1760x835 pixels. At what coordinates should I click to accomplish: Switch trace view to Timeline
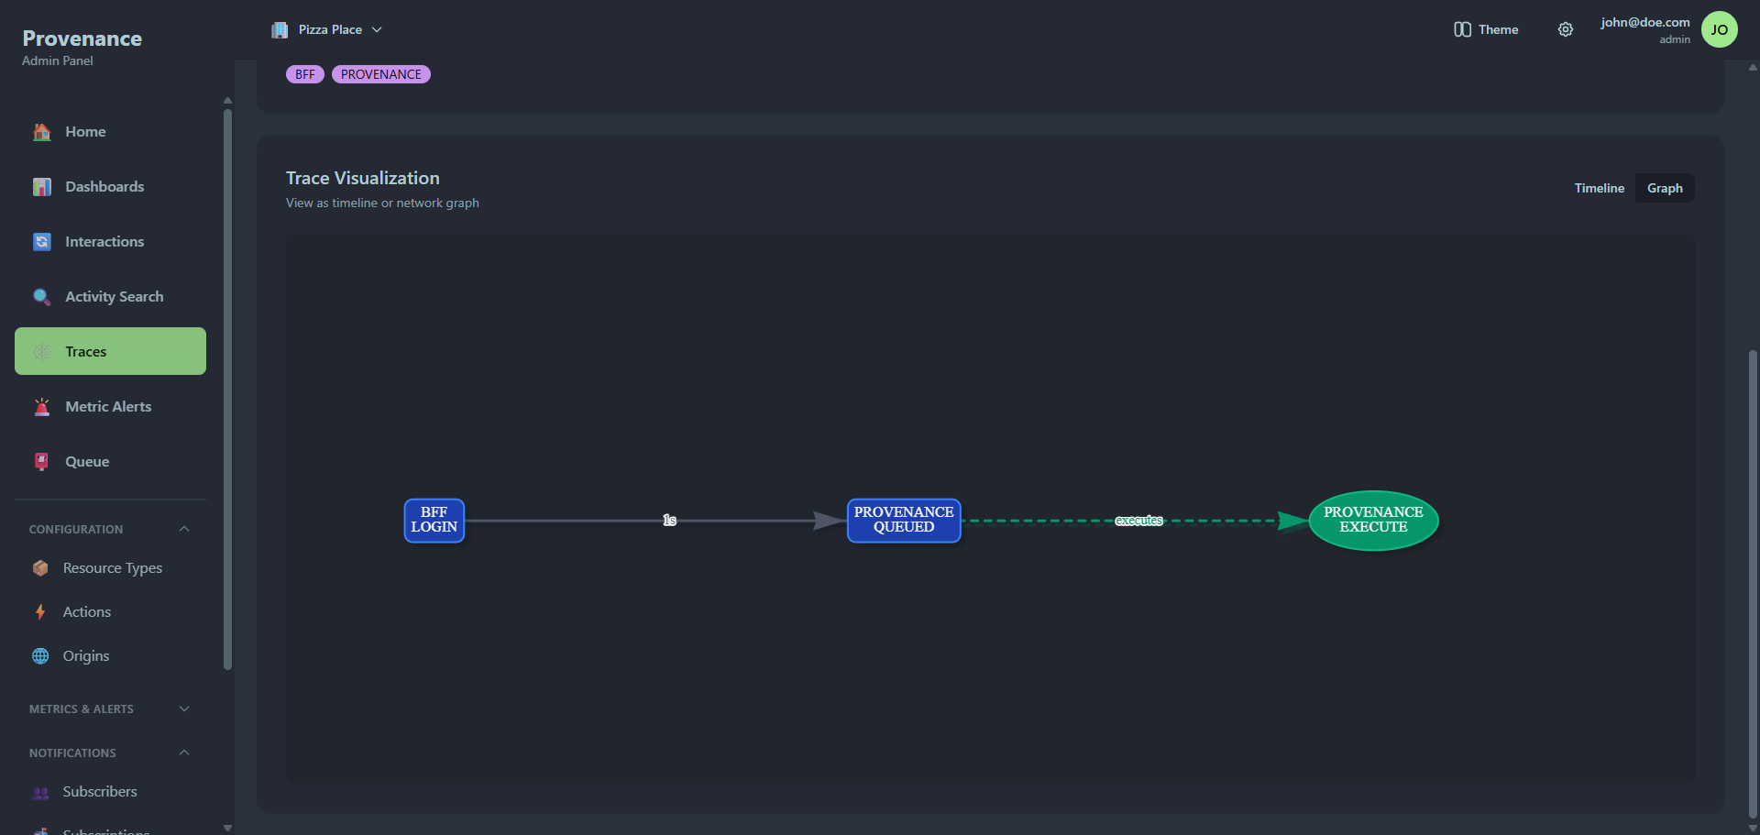click(1599, 188)
